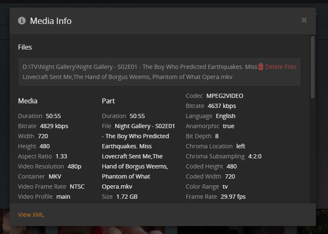Click the 4829 kbps bitrate value
The image size is (328, 234).
pos(54,126)
